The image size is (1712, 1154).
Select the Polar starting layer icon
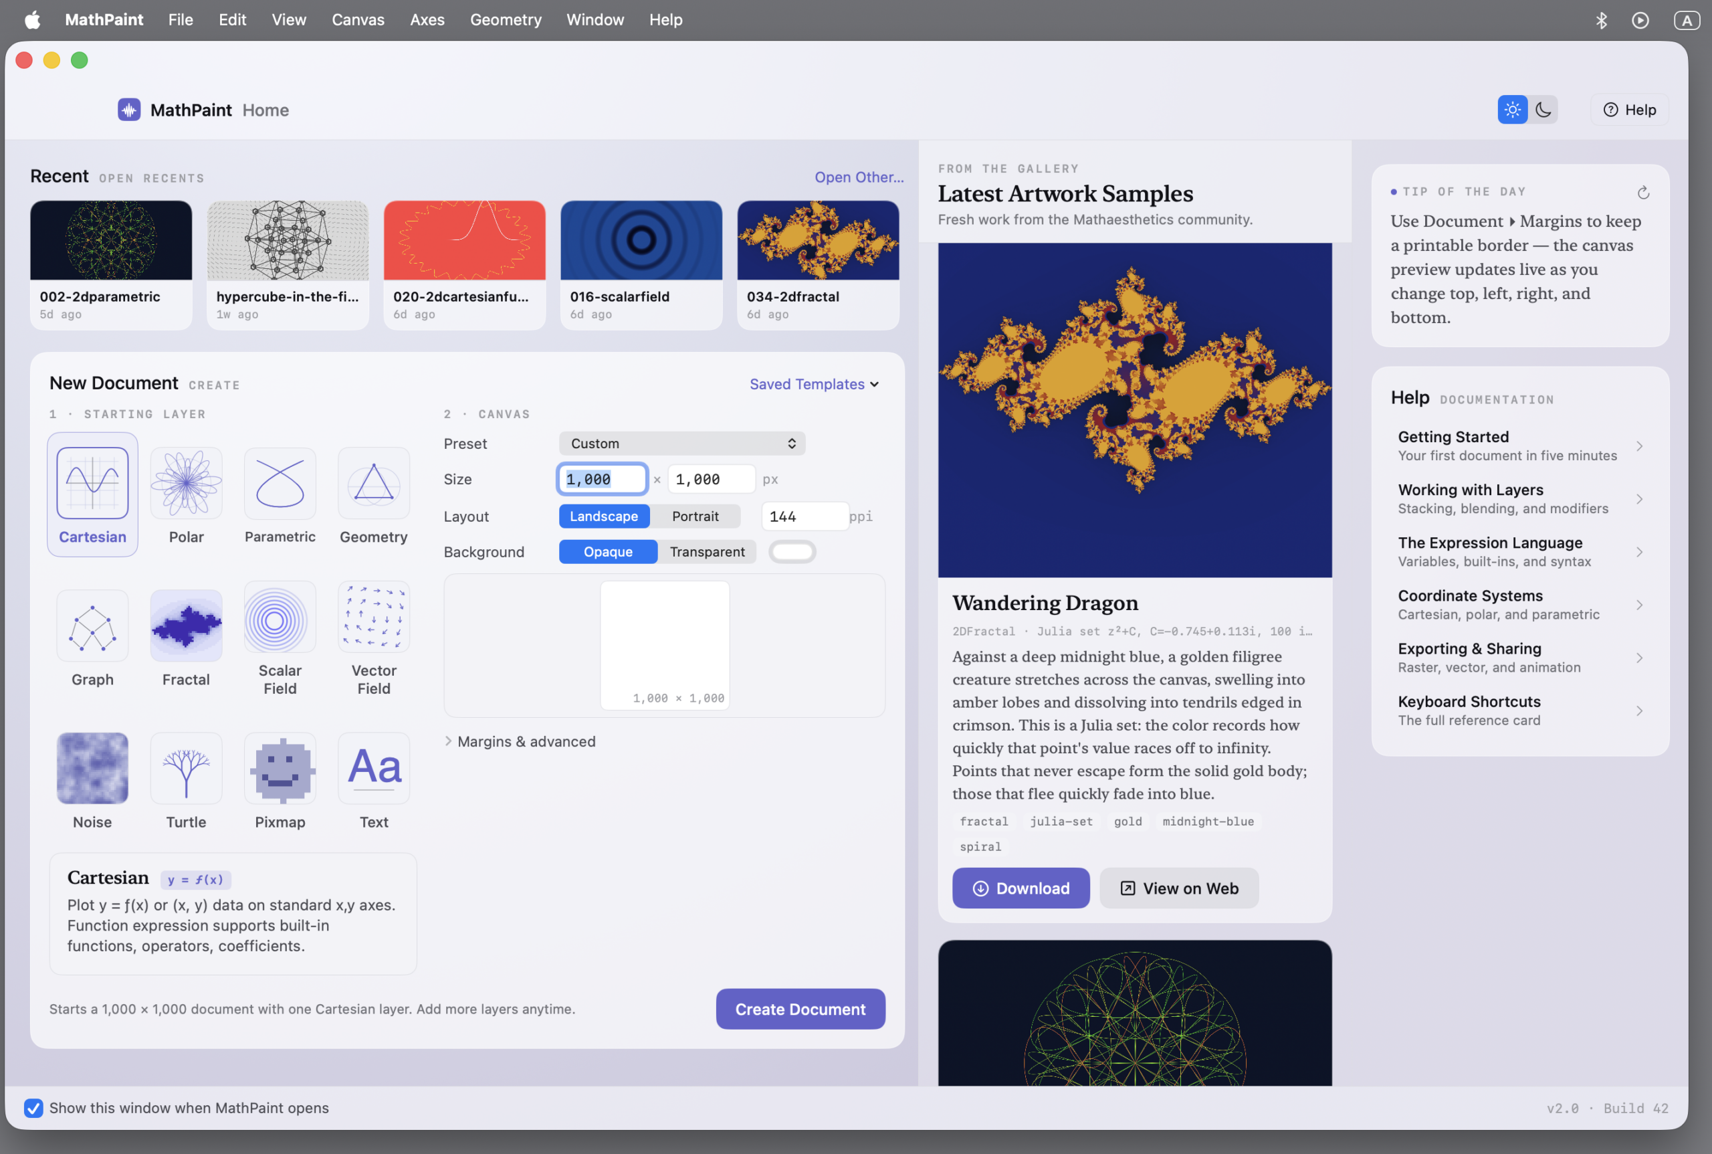click(186, 483)
